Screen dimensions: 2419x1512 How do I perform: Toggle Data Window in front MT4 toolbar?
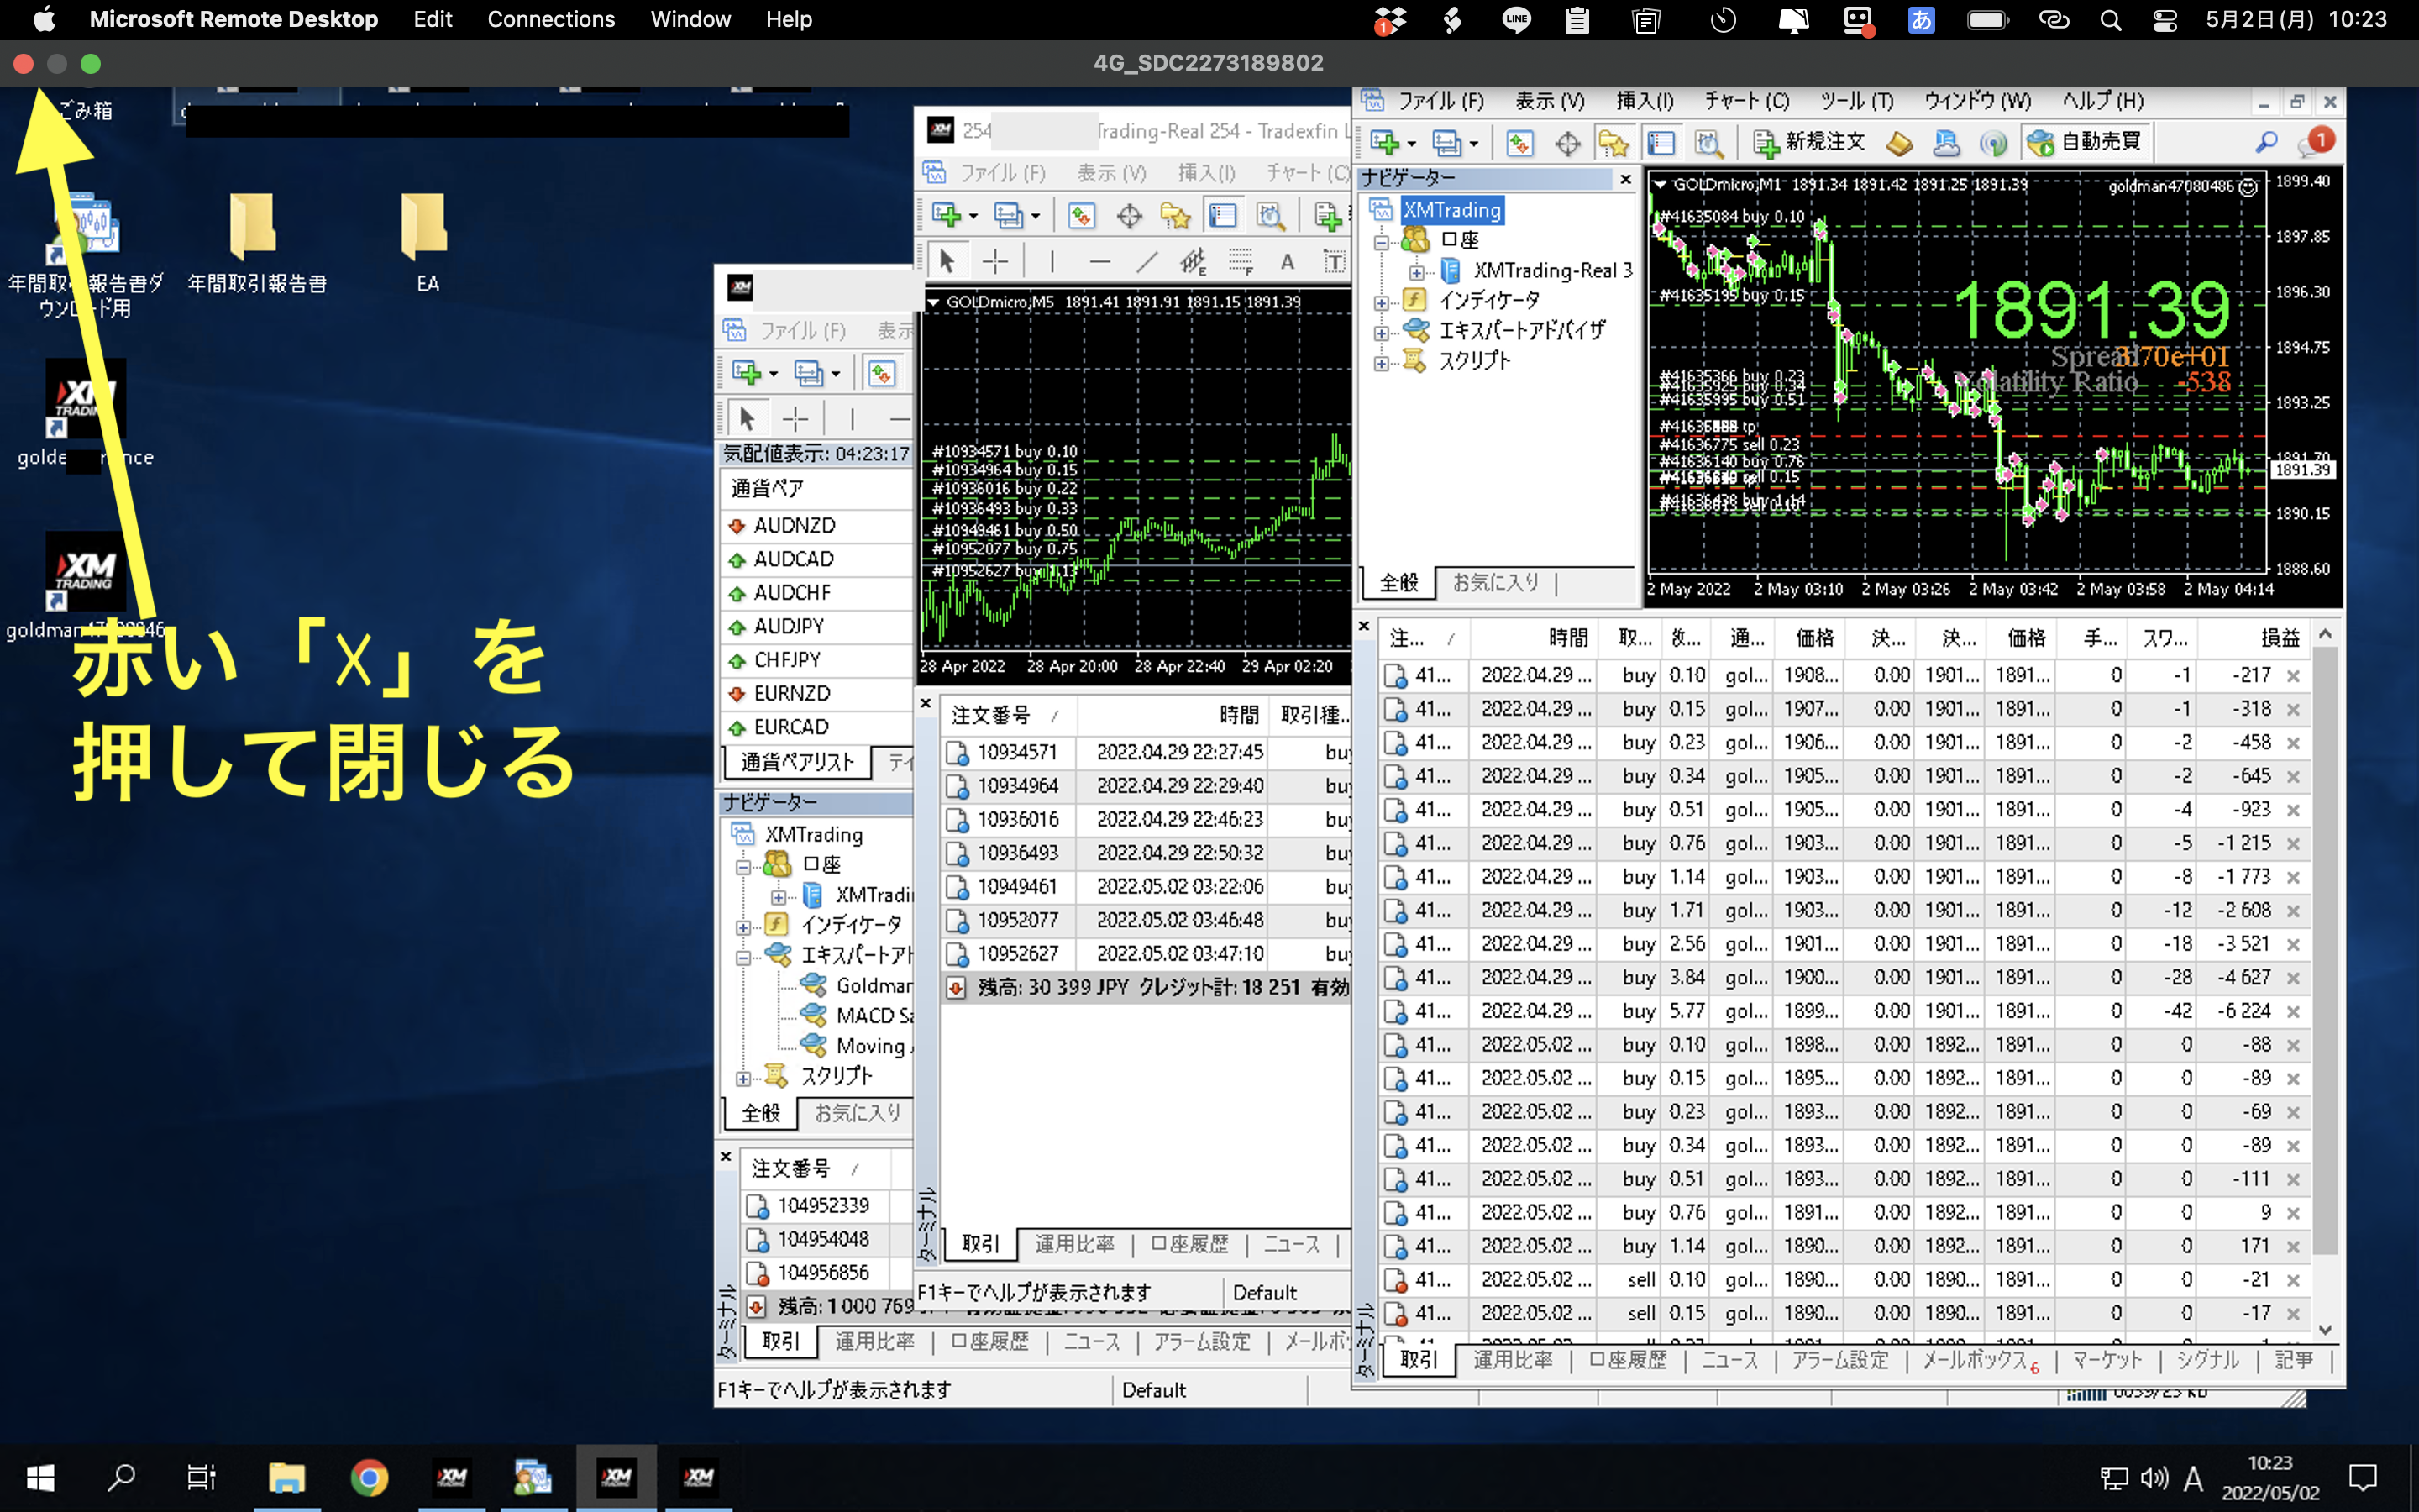[x=1567, y=143]
